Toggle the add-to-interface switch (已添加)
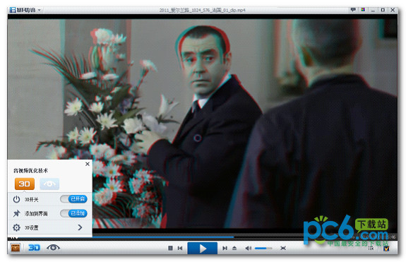Viewport: 406px width, 262px height. coord(73,213)
